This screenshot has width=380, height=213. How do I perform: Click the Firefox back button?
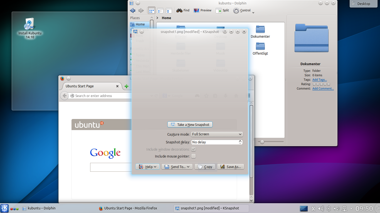(65, 96)
